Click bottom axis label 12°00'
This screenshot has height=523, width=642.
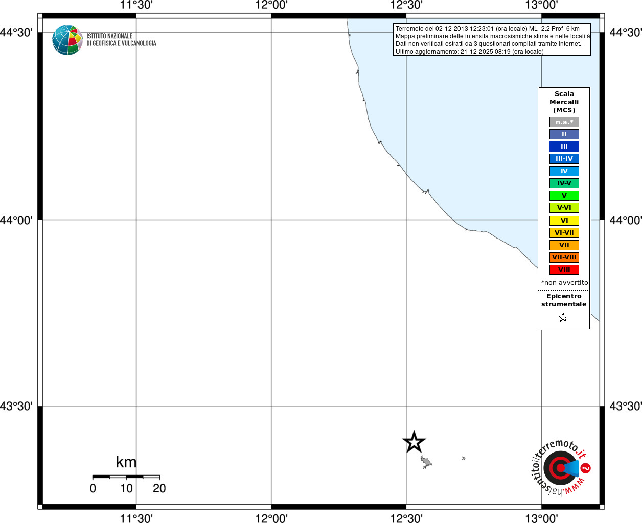(x=271, y=518)
